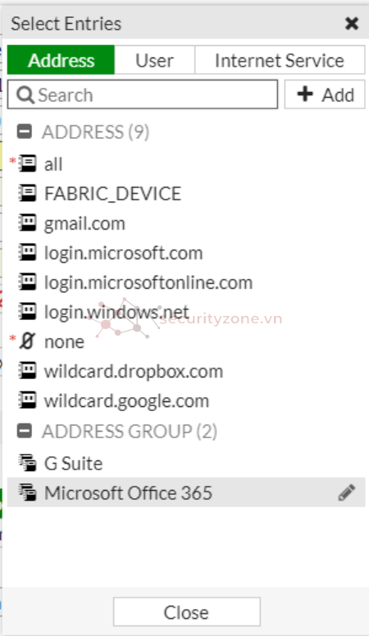
Task: Collapse the ADDRESS GROUP (2) section
Action: click(x=25, y=431)
